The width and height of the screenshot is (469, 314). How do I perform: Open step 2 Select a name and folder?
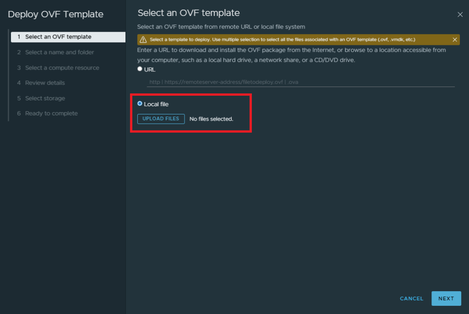point(60,52)
